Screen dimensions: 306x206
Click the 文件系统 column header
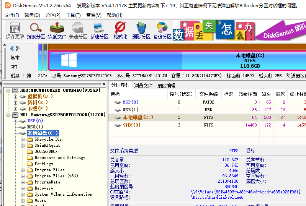[209, 94]
